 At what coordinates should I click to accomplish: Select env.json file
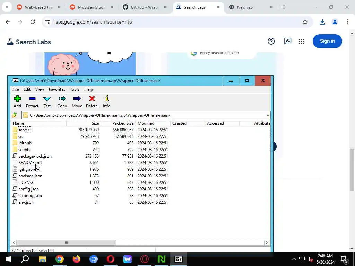tap(26, 202)
